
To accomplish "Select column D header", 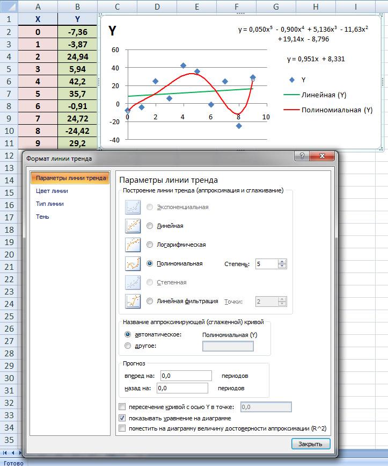I will pyautogui.click(x=157, y=6).
